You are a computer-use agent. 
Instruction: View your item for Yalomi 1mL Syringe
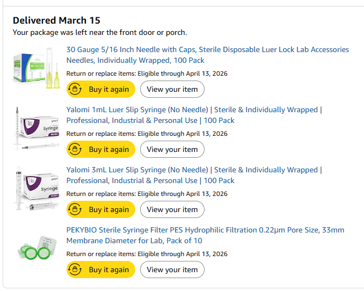click(172, 149)
